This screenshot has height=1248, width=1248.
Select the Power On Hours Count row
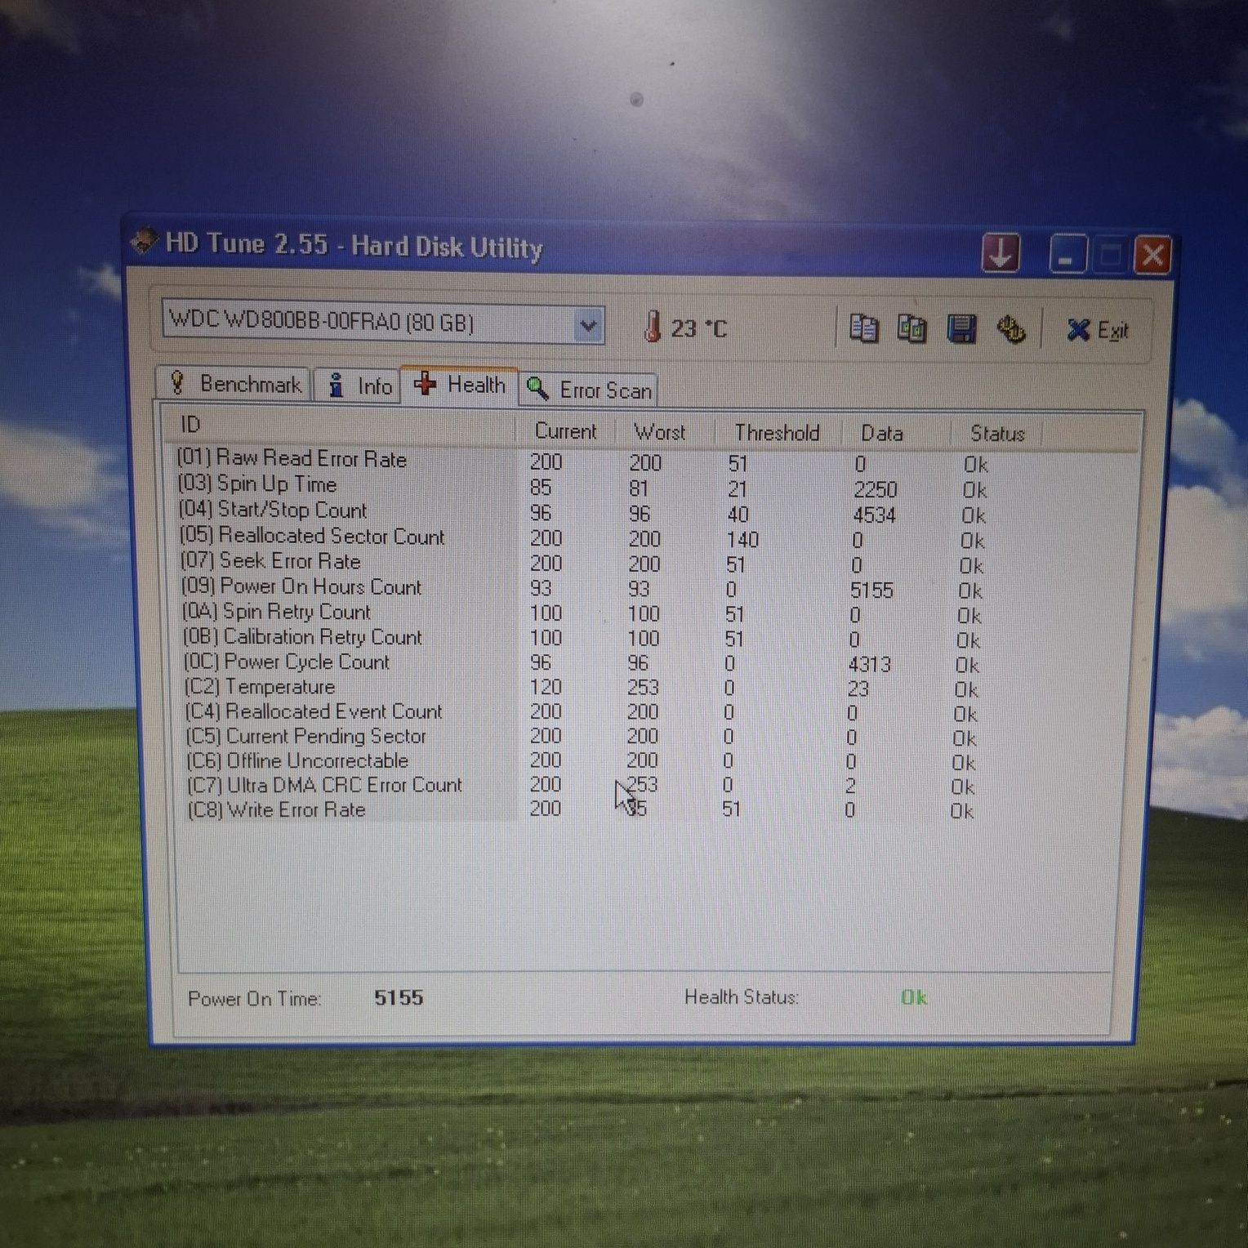tap(583, 588)
